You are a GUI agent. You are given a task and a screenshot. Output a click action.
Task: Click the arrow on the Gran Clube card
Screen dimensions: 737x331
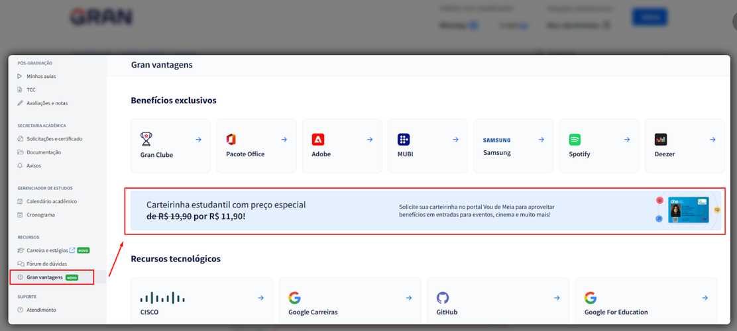[198, 140]
